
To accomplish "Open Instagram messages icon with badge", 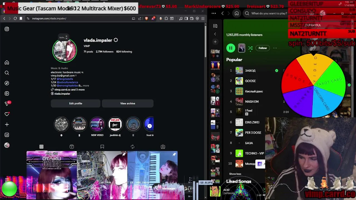I will (x=7, y=104).
